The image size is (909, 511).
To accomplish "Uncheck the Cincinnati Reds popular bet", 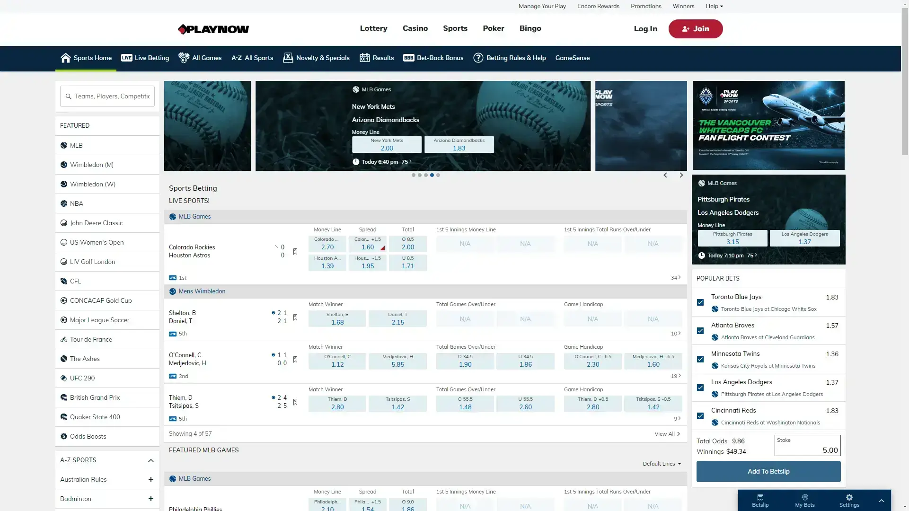I will pyautogui.click(x=700, y=416).
